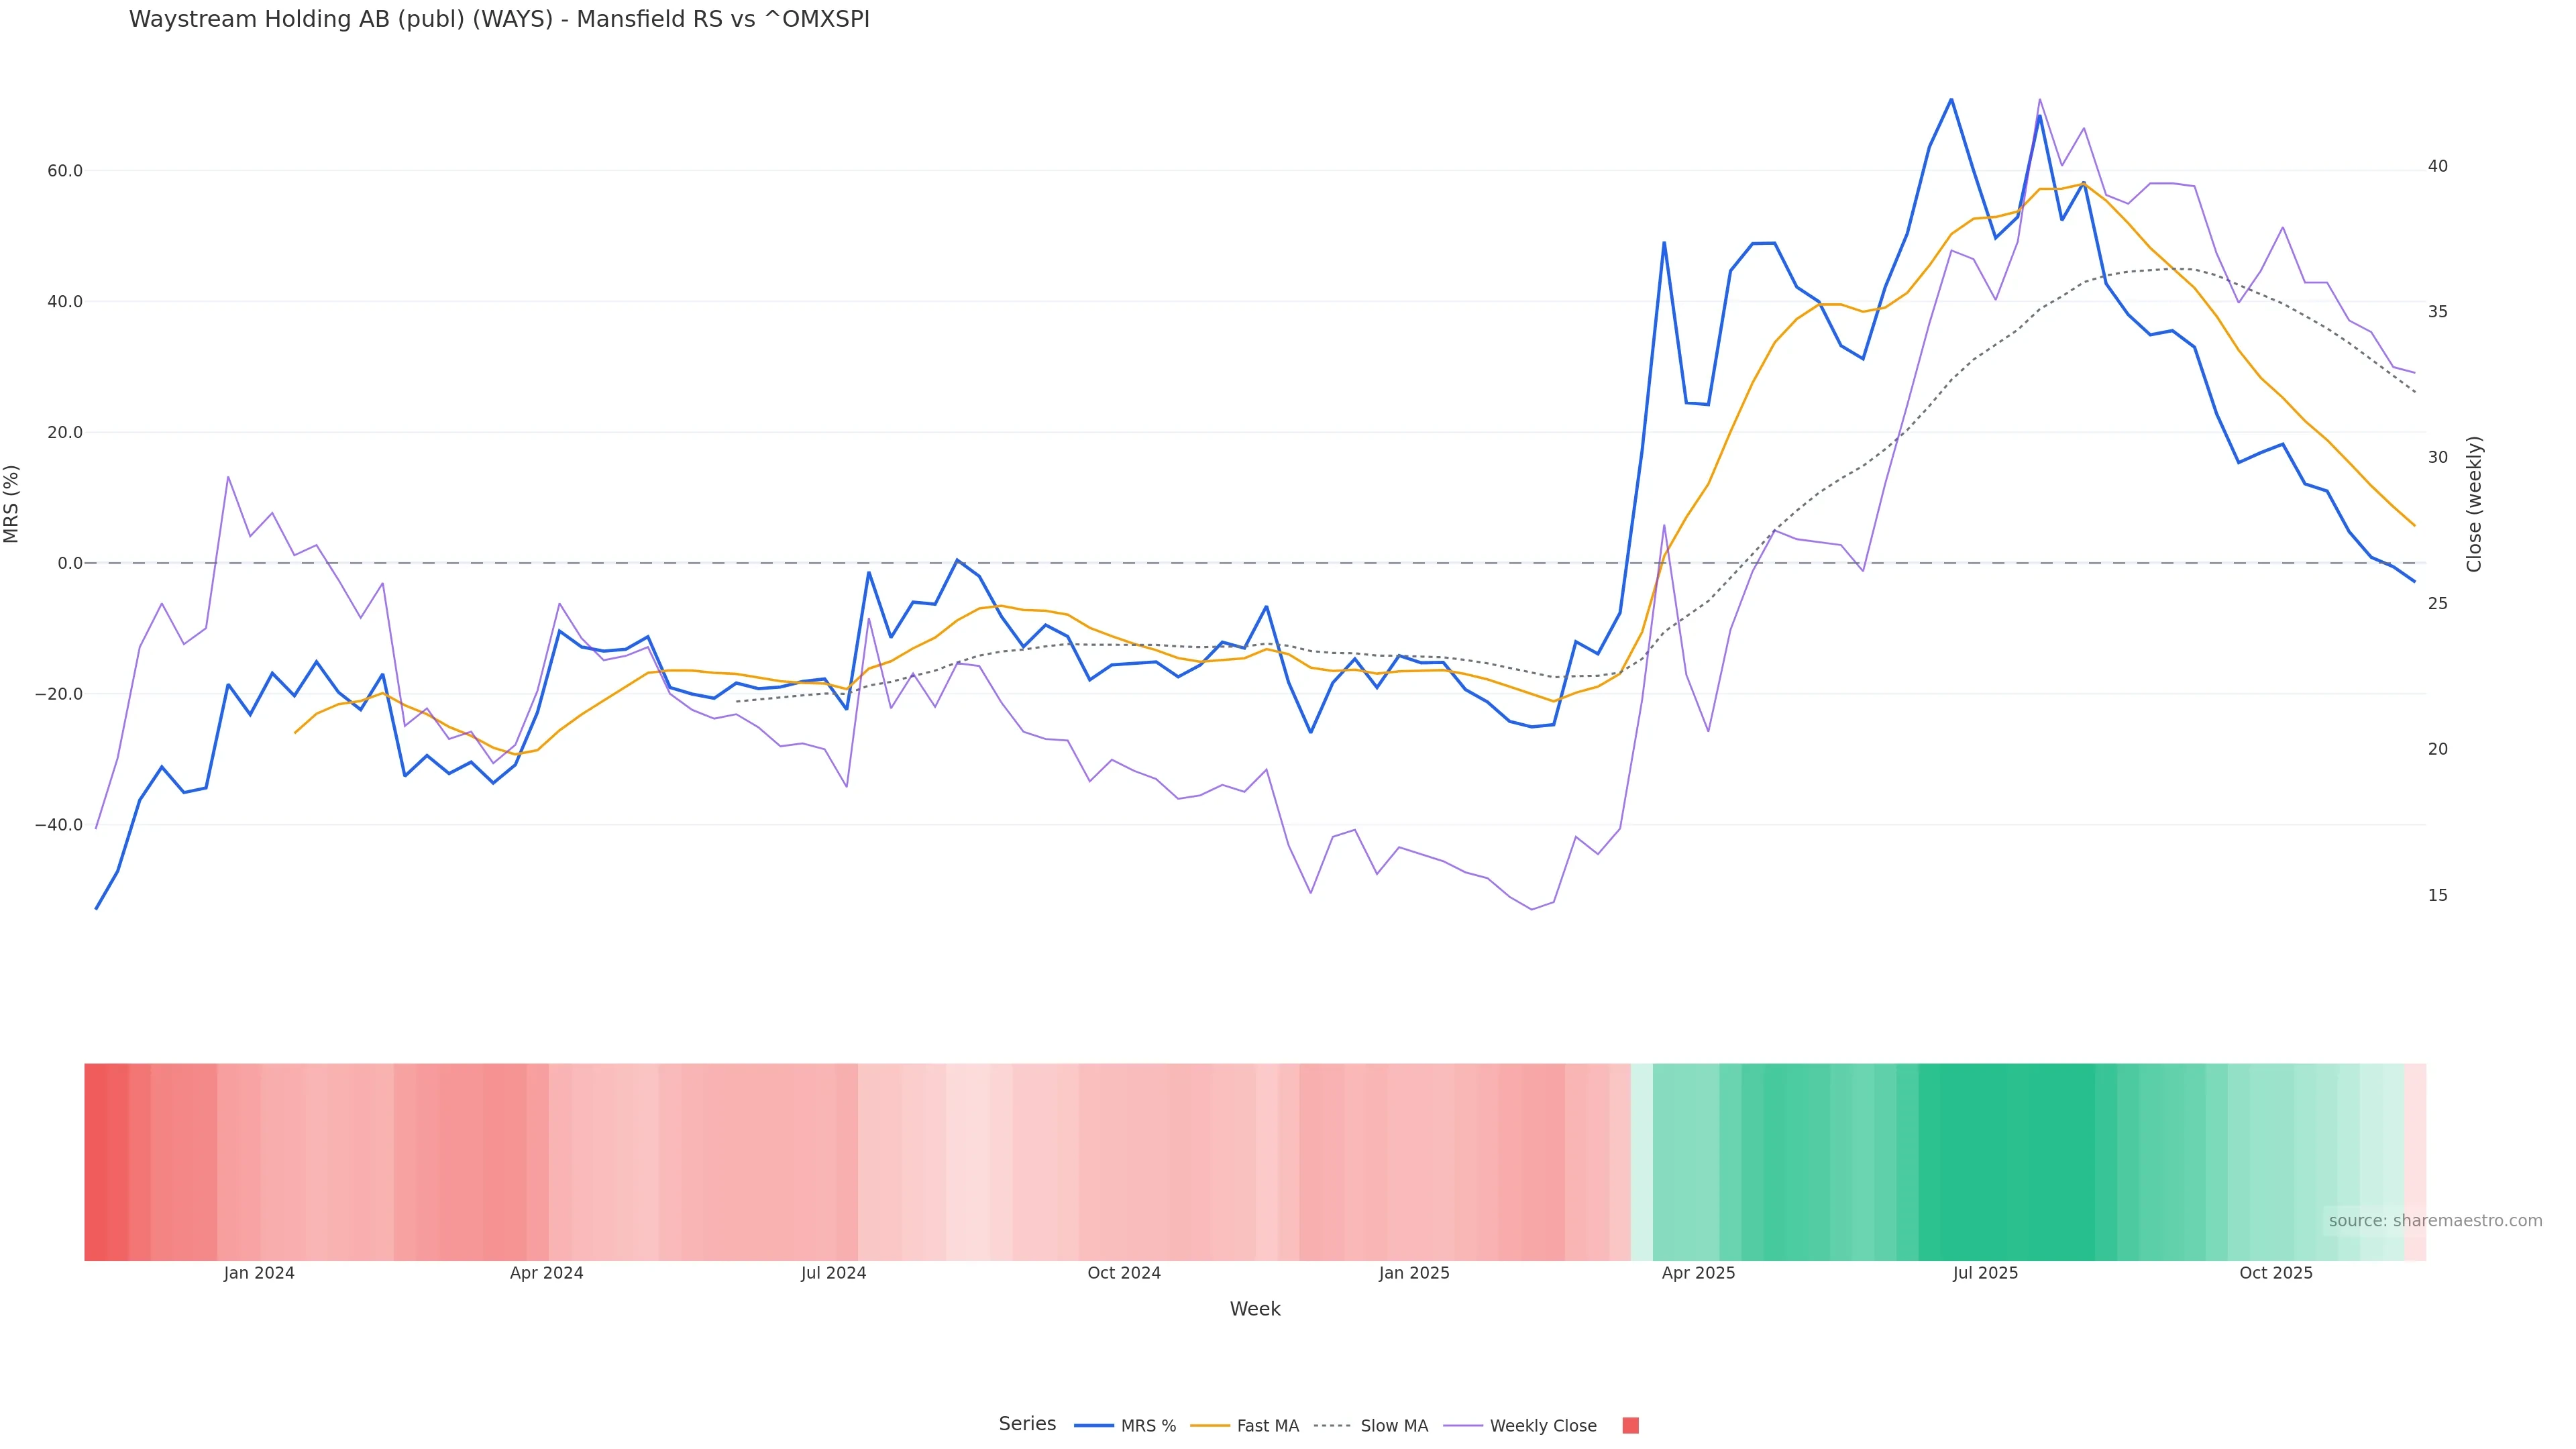The width and height of the screenshot is (2576, 1449).
Task: Select the Jul 2025 x-axis tick label
Action: click(1985, 1274)
